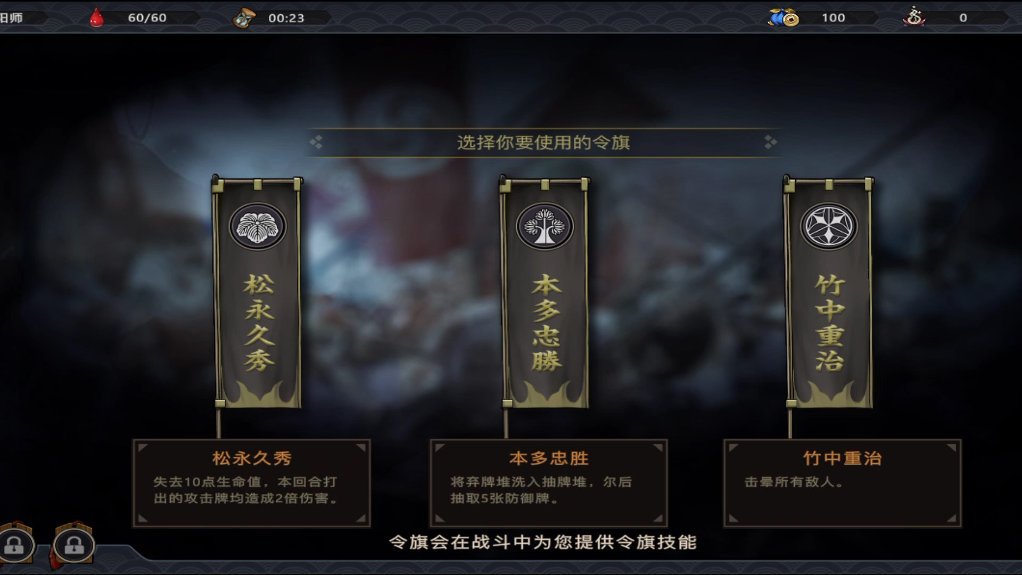Click the 令旗会在战斗中为您提供令旗技能 hint text

click(543, 543)
